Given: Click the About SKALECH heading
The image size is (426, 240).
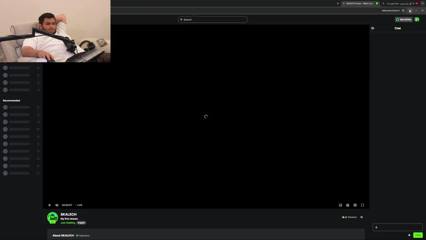Looking at the screenshot, I should point(63,235).
